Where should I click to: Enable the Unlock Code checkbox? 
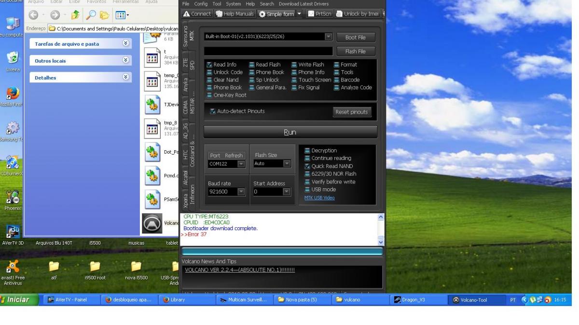209,72
